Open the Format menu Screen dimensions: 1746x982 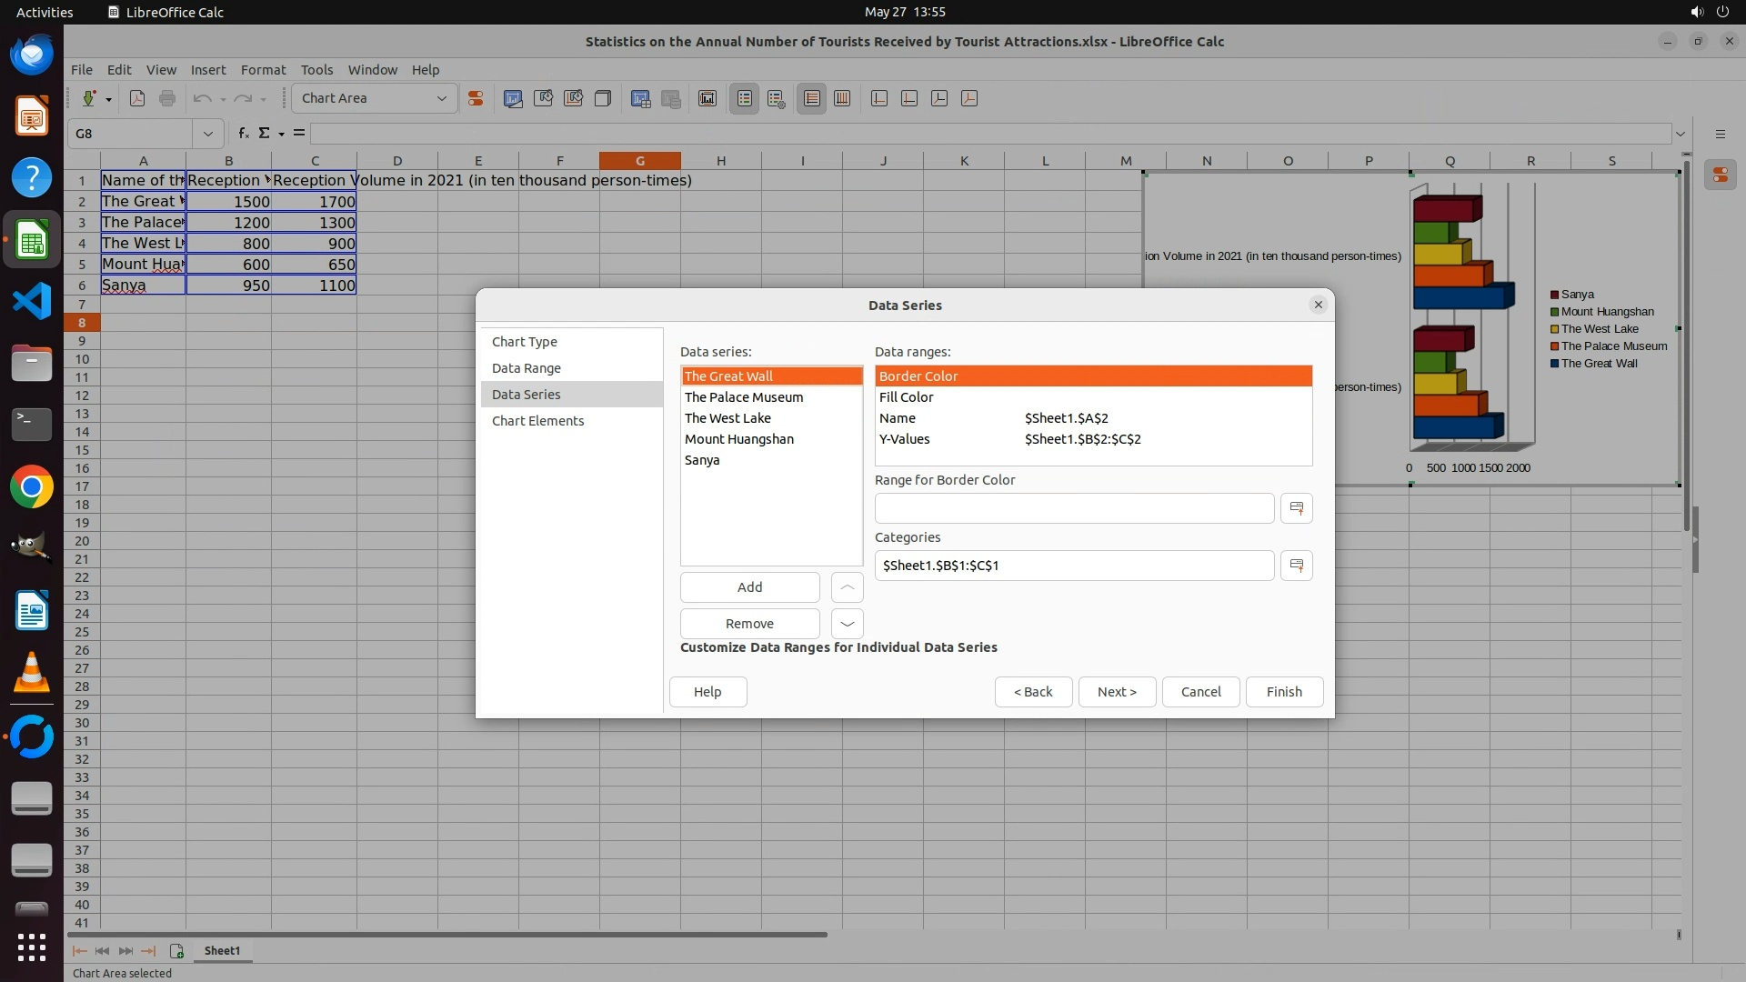tap(263, 69)
